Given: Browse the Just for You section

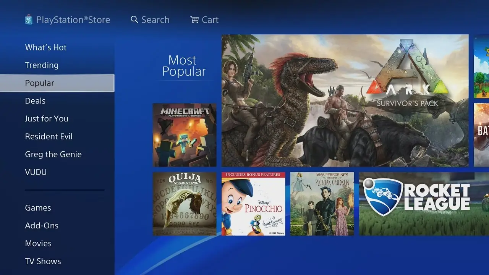Looking at the screenshot, I should [47, 118].
